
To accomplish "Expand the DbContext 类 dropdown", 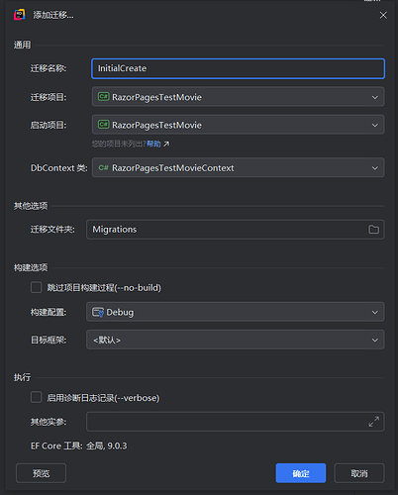I will click(x=238, y=167).
